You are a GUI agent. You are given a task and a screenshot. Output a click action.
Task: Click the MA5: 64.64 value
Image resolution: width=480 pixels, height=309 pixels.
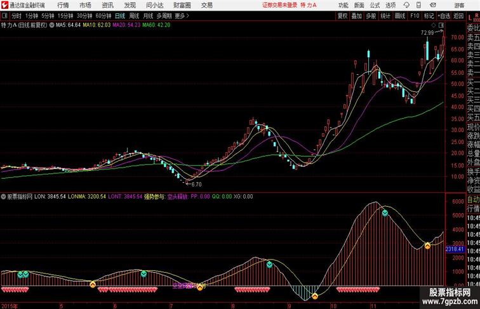pyautogui.click(x=68, y=25)
